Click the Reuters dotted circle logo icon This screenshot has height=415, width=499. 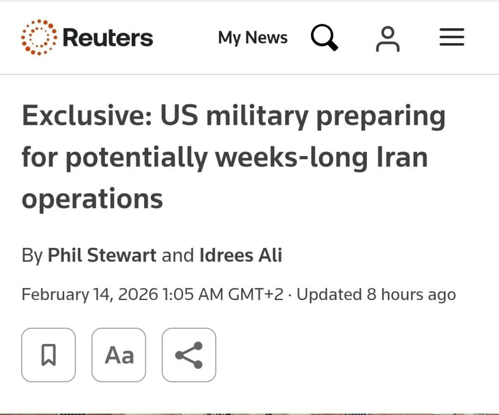(x=39, y=38)
